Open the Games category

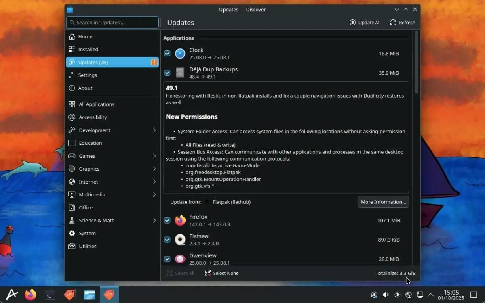pos(112,156)
